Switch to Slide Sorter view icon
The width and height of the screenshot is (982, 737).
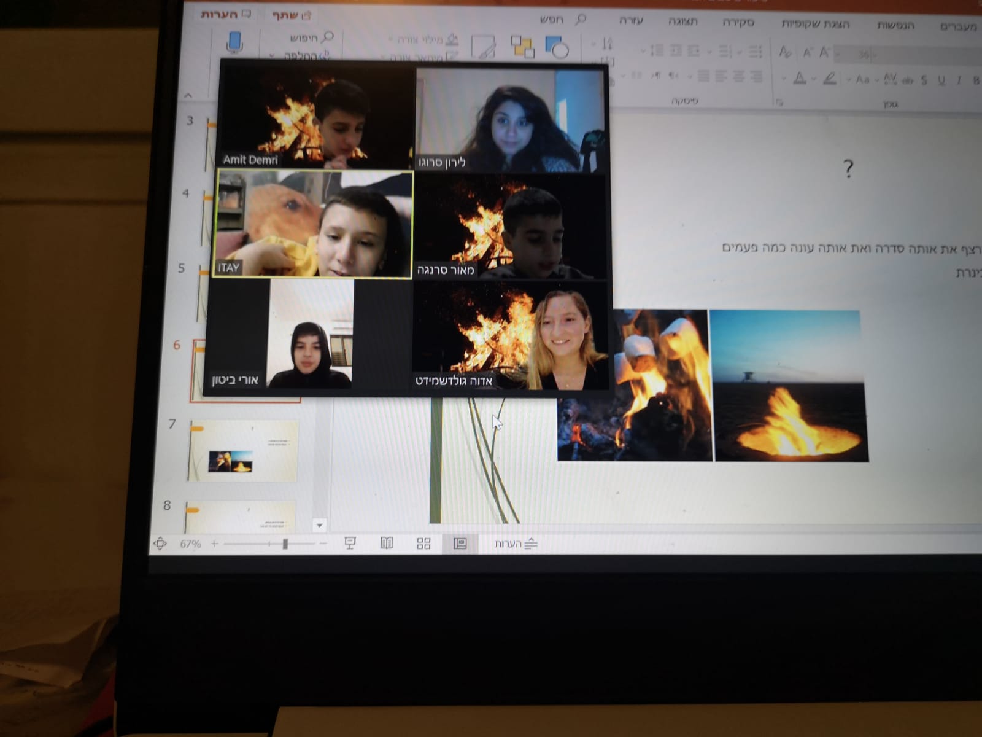tap(423, 544)
